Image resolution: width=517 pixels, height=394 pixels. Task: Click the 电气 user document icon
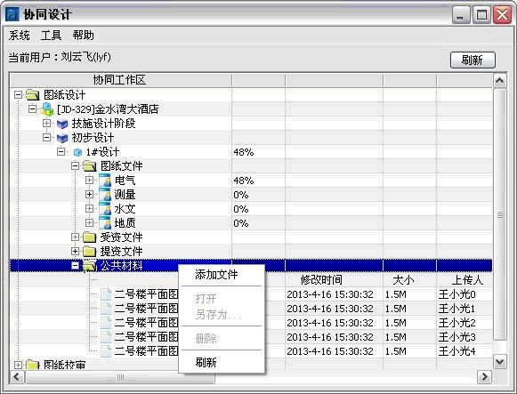pos(105,181)
